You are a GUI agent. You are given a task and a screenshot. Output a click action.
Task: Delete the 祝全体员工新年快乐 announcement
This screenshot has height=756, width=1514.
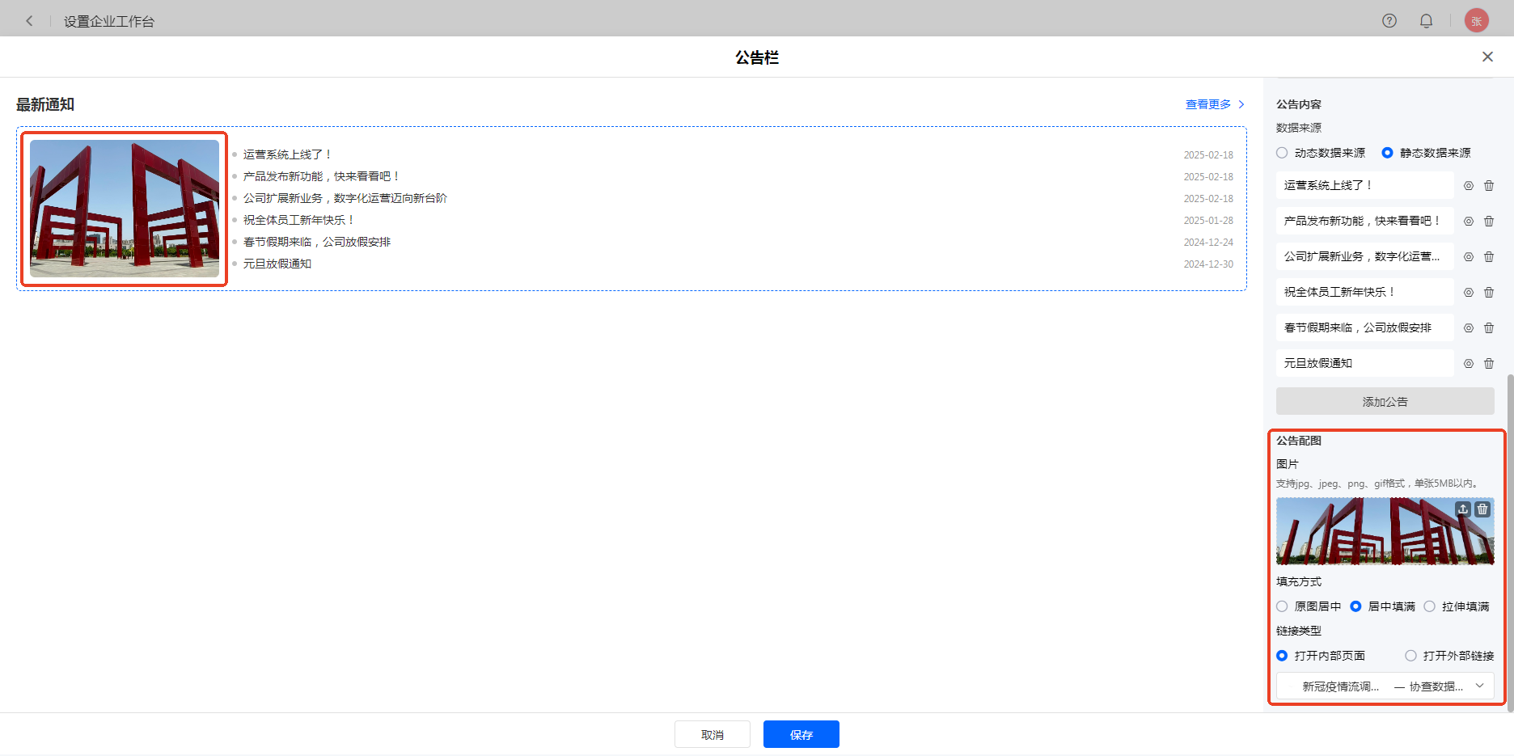(1489, 293)
